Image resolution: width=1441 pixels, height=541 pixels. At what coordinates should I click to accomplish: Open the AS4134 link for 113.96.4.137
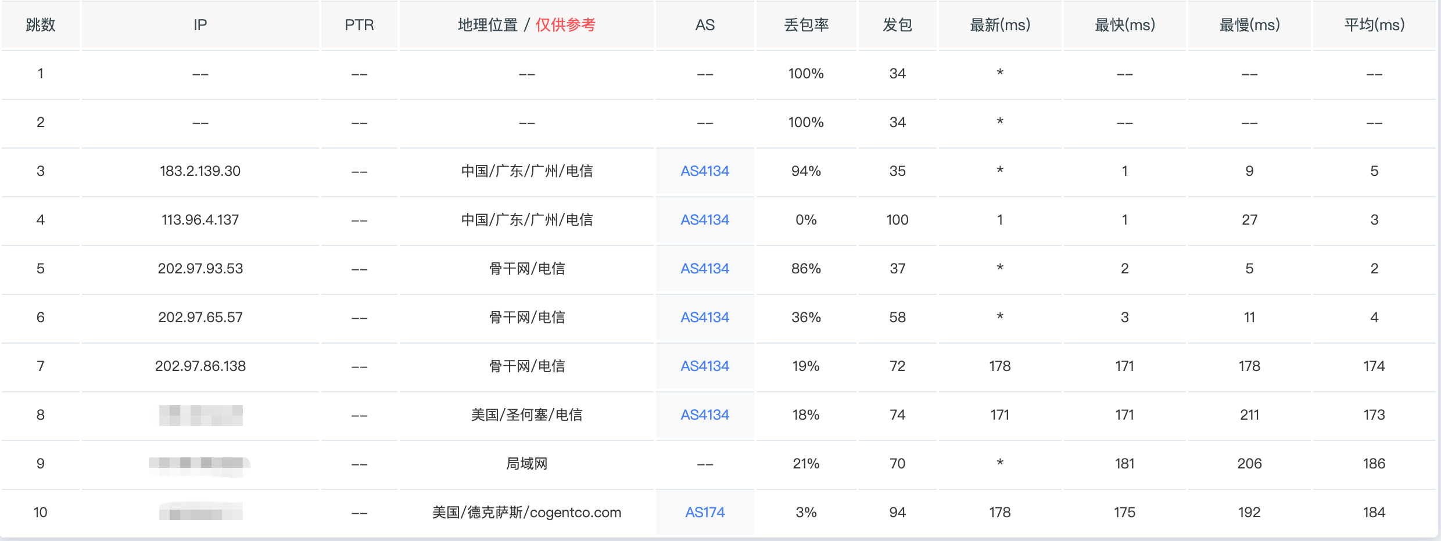[704, 220]
